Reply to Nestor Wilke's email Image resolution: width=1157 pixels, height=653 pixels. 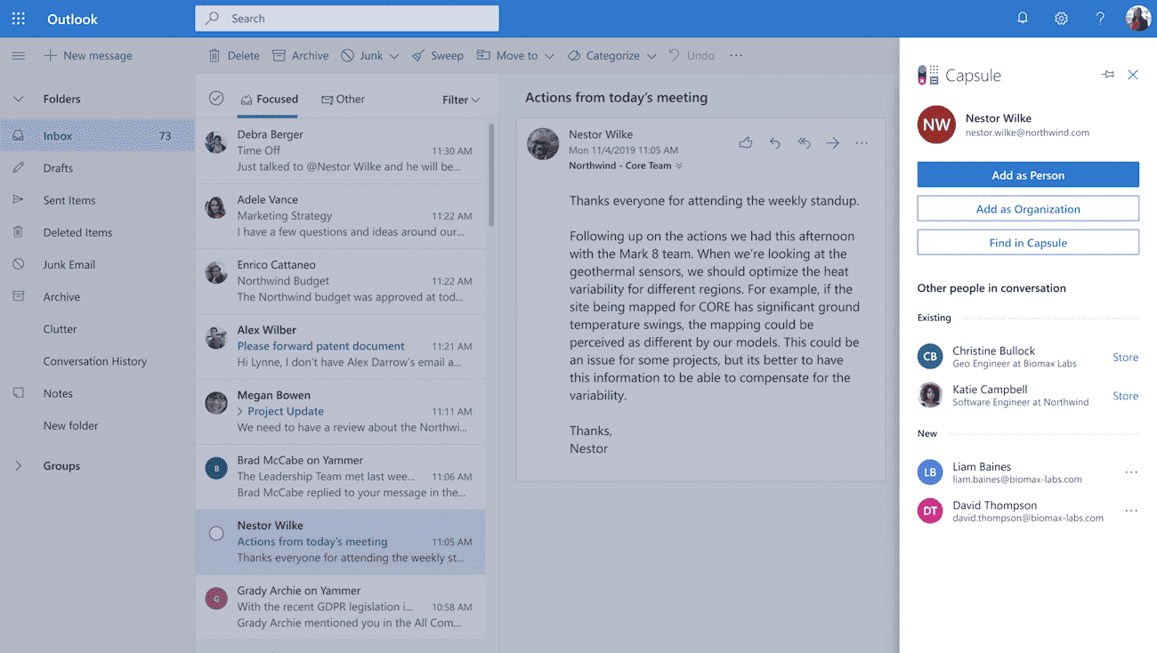[775, 142]
